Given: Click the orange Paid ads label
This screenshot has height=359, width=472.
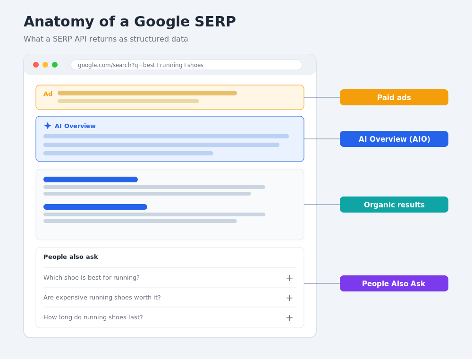Looking at the screenshot, I should (394, 97).
